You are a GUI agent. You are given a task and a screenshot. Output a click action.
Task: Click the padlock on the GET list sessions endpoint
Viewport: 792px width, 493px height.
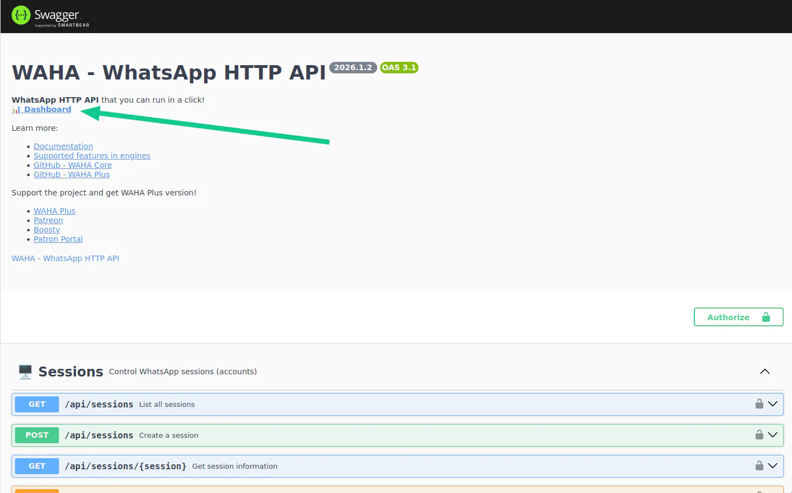pyautogui.click(x=759, y=404)
